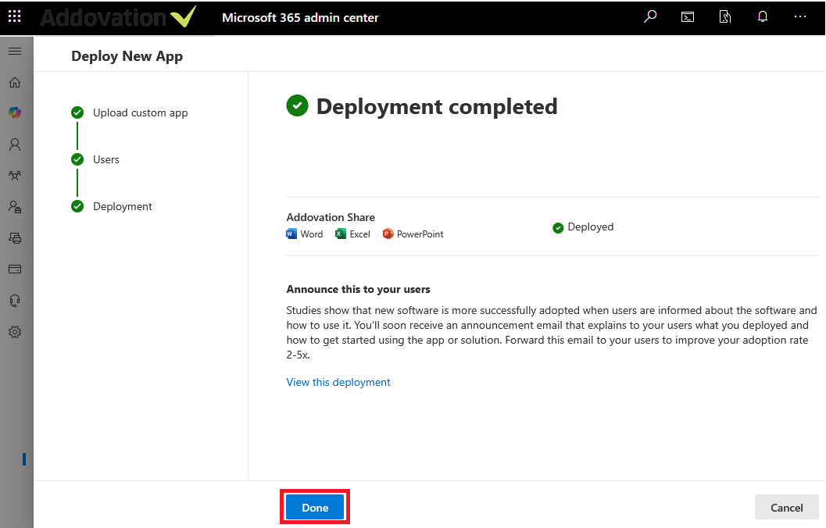
Task: Open Teams & groups sidebar icon
Action: point(15,176)
